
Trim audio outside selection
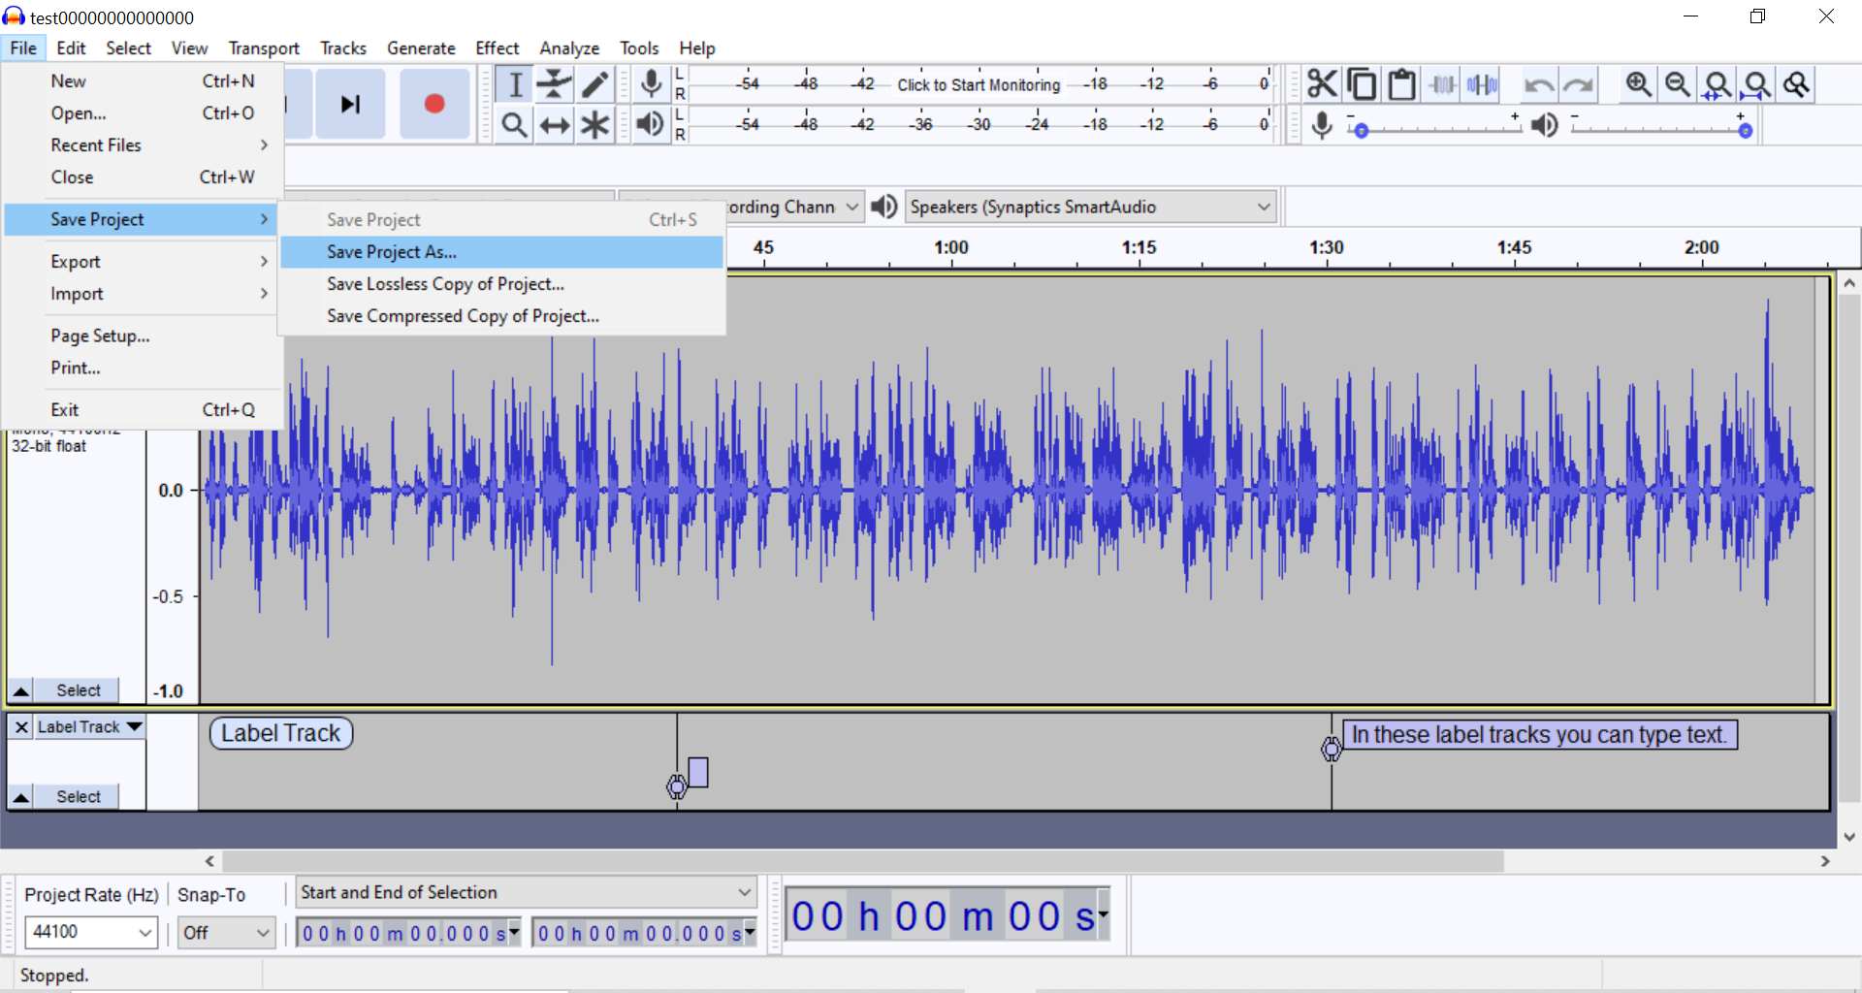(1442, 84)
